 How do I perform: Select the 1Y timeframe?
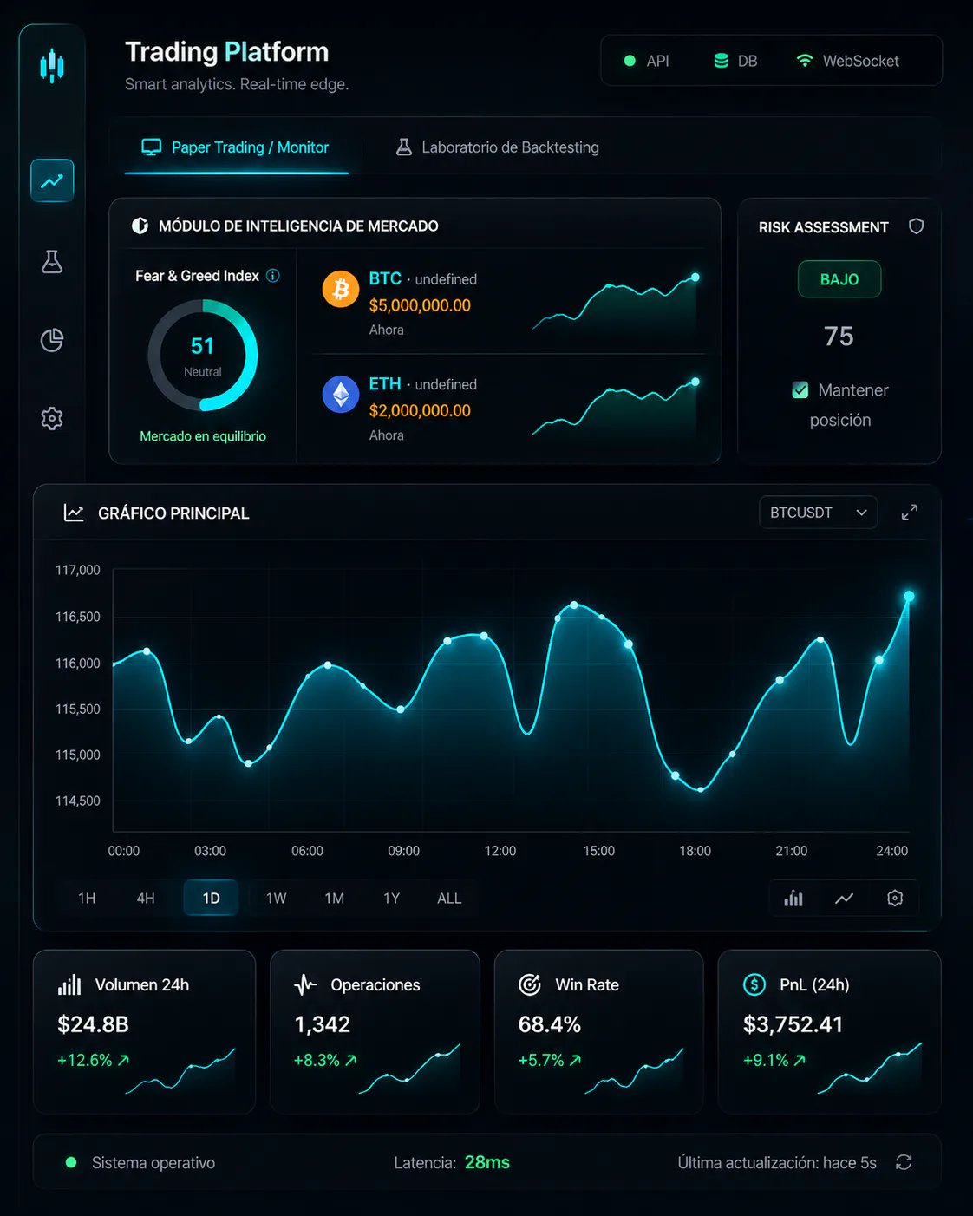pos(391,899)
